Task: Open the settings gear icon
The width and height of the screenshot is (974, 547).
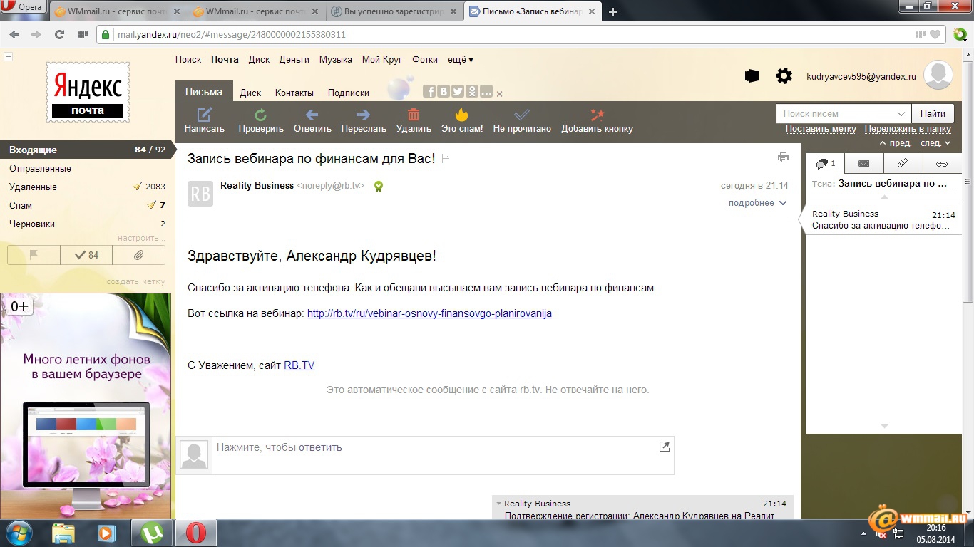Action: coord(784,75)
